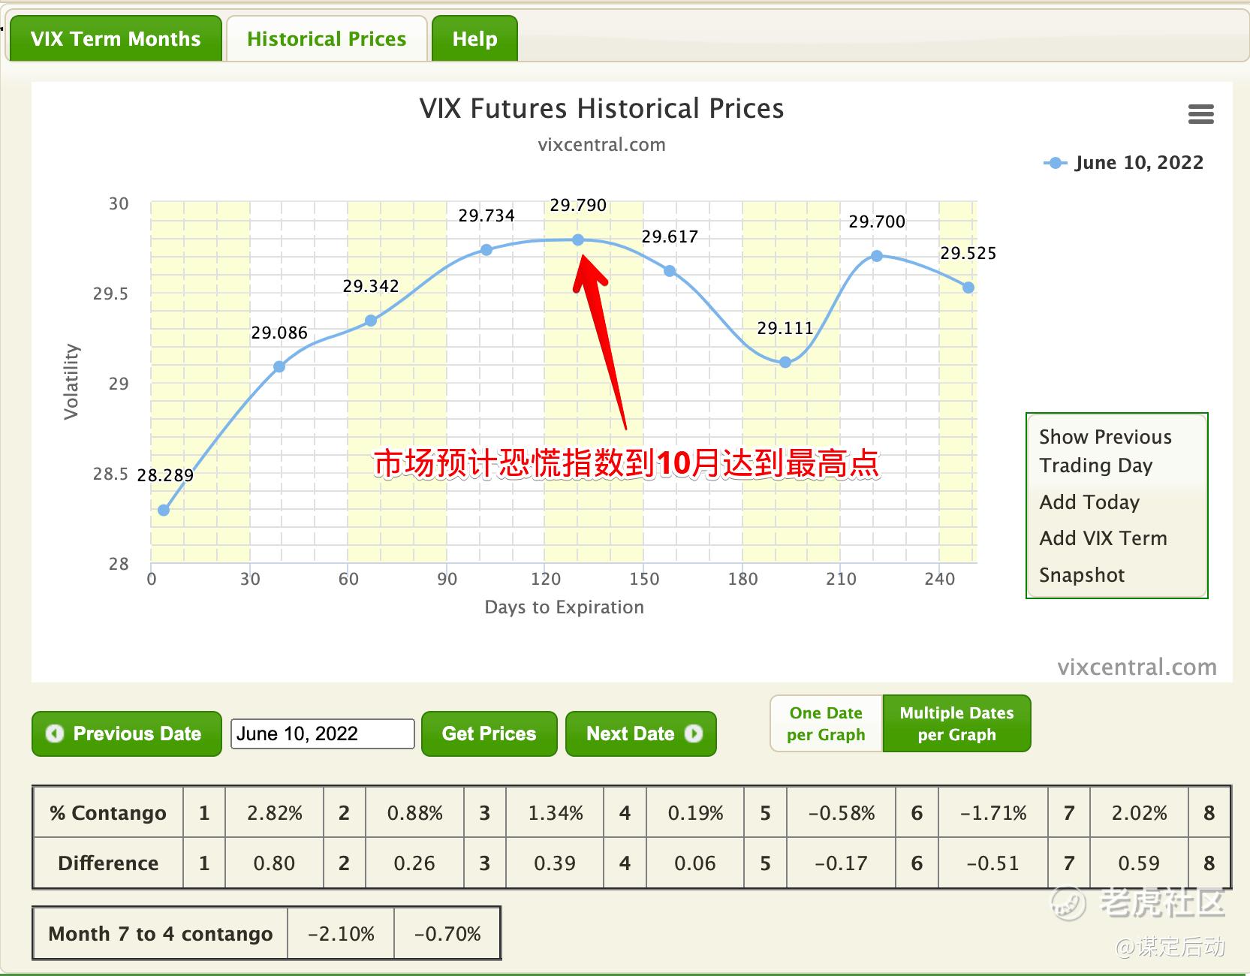Open the chart hamburger context menu
The image size is (1250, 976).
tap(1200, 114)
